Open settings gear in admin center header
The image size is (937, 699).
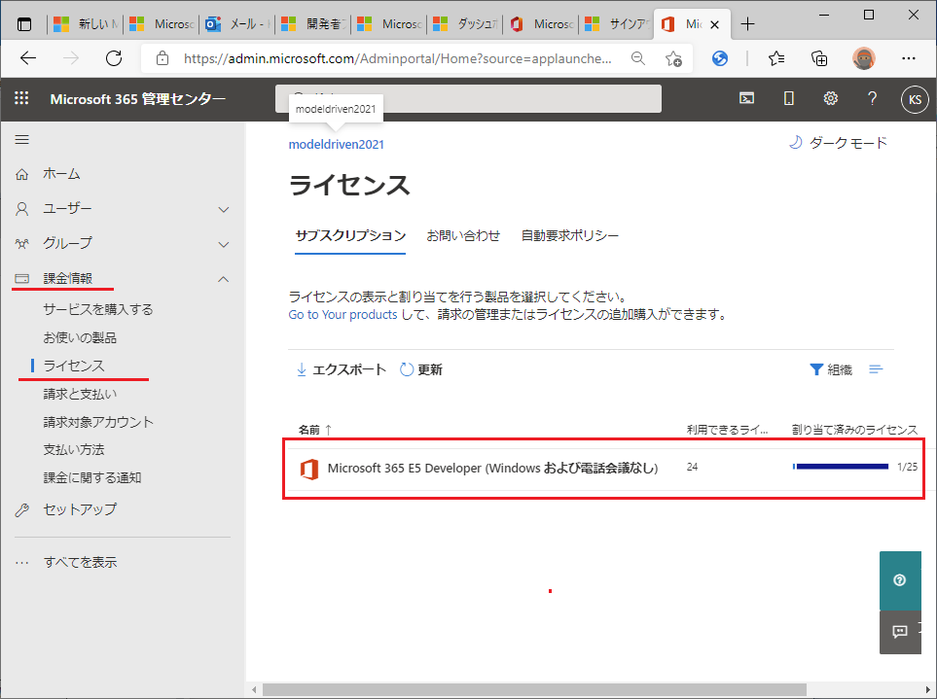coord(831,98)
